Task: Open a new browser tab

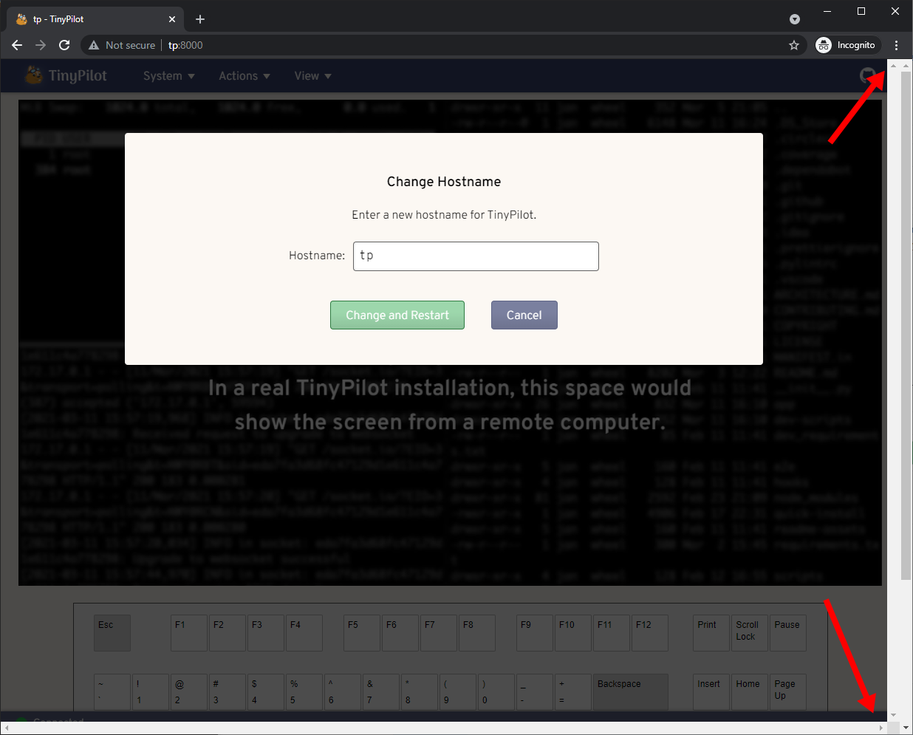Action: click(x=200, y=19)
